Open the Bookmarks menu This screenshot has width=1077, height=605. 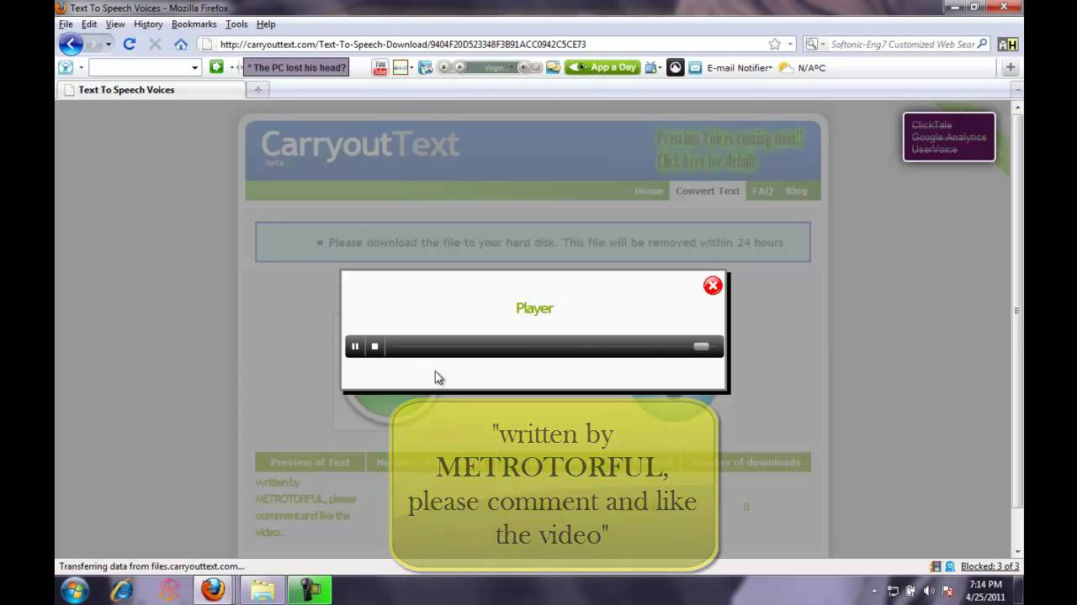[194, 24]
